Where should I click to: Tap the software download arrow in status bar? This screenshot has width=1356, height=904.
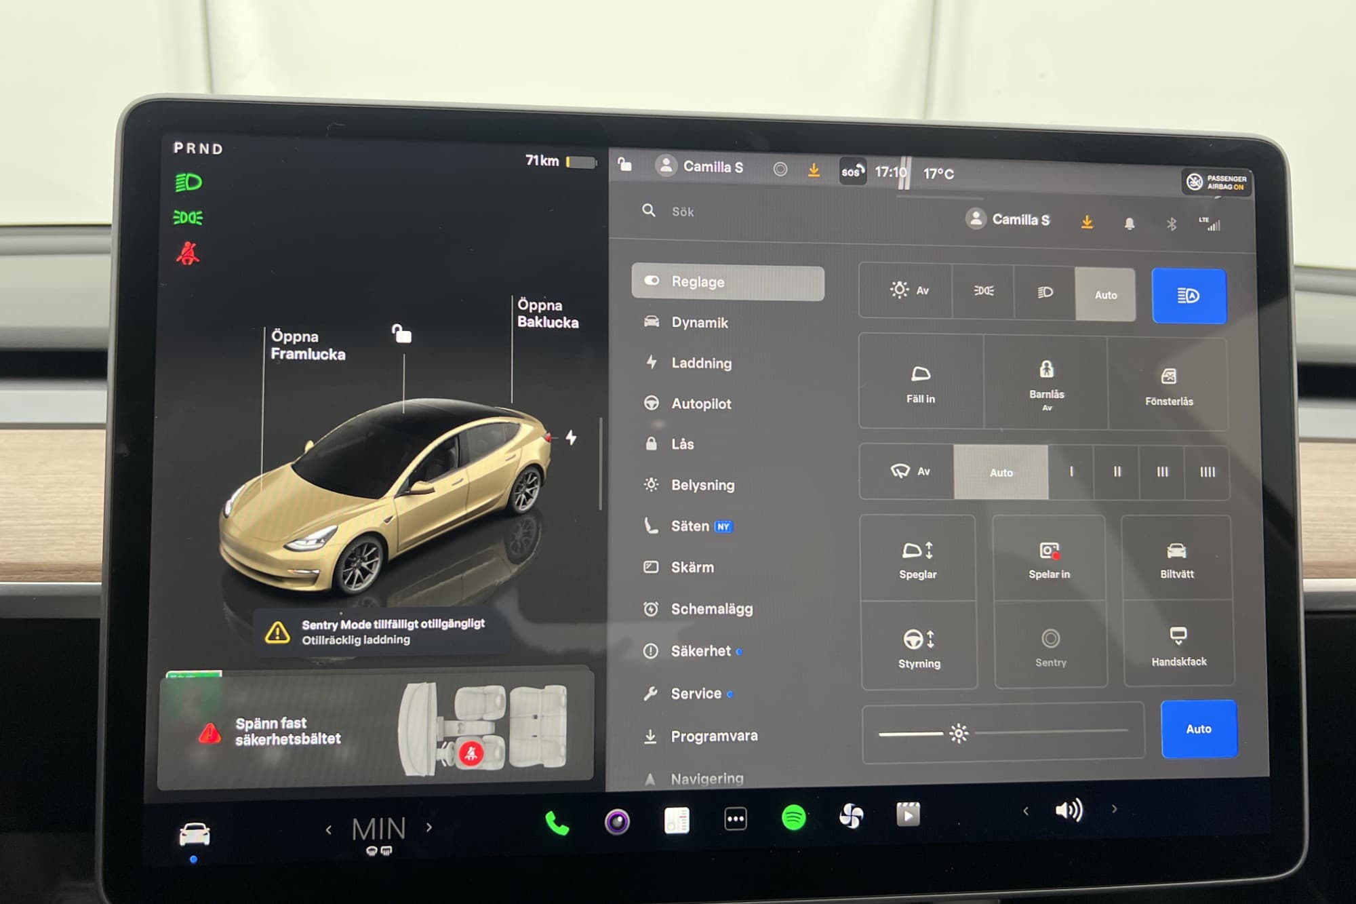coord(814,170)
